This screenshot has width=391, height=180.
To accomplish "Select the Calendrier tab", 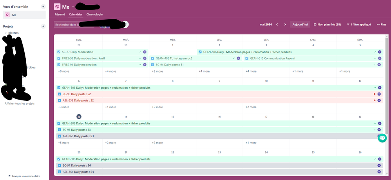I will click(76, 15).
